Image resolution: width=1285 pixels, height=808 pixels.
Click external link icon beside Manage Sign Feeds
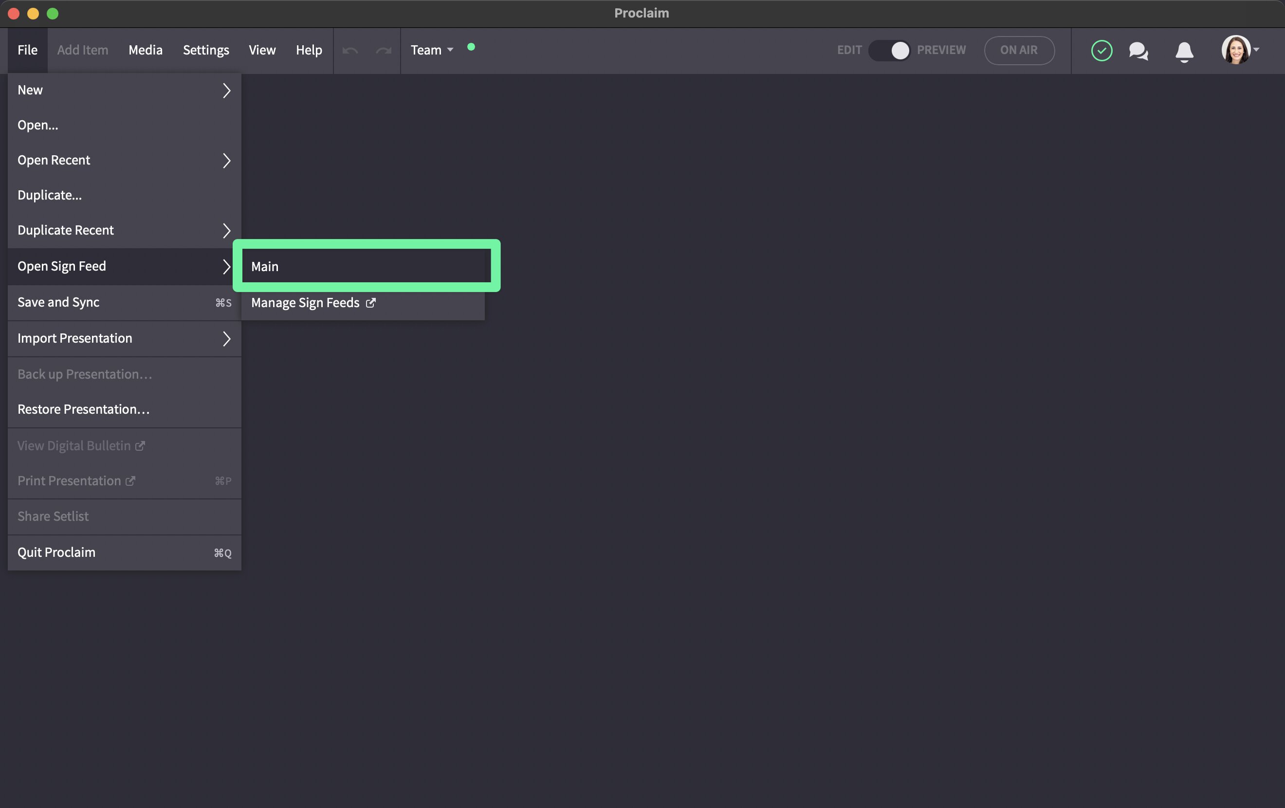[x=371, y=303]
